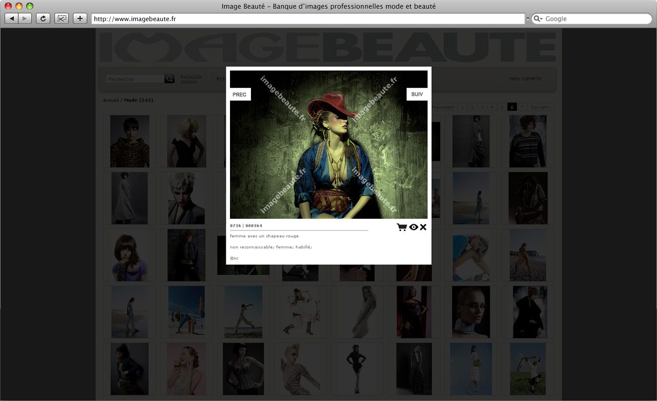Open the blonde woman in black dress thumbnail
Screen dimensions: 657x401
point(186,141)
